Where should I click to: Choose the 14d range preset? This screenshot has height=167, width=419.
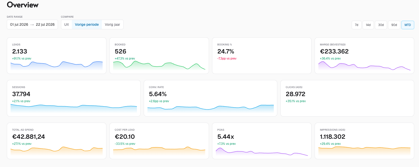(368, 25)
